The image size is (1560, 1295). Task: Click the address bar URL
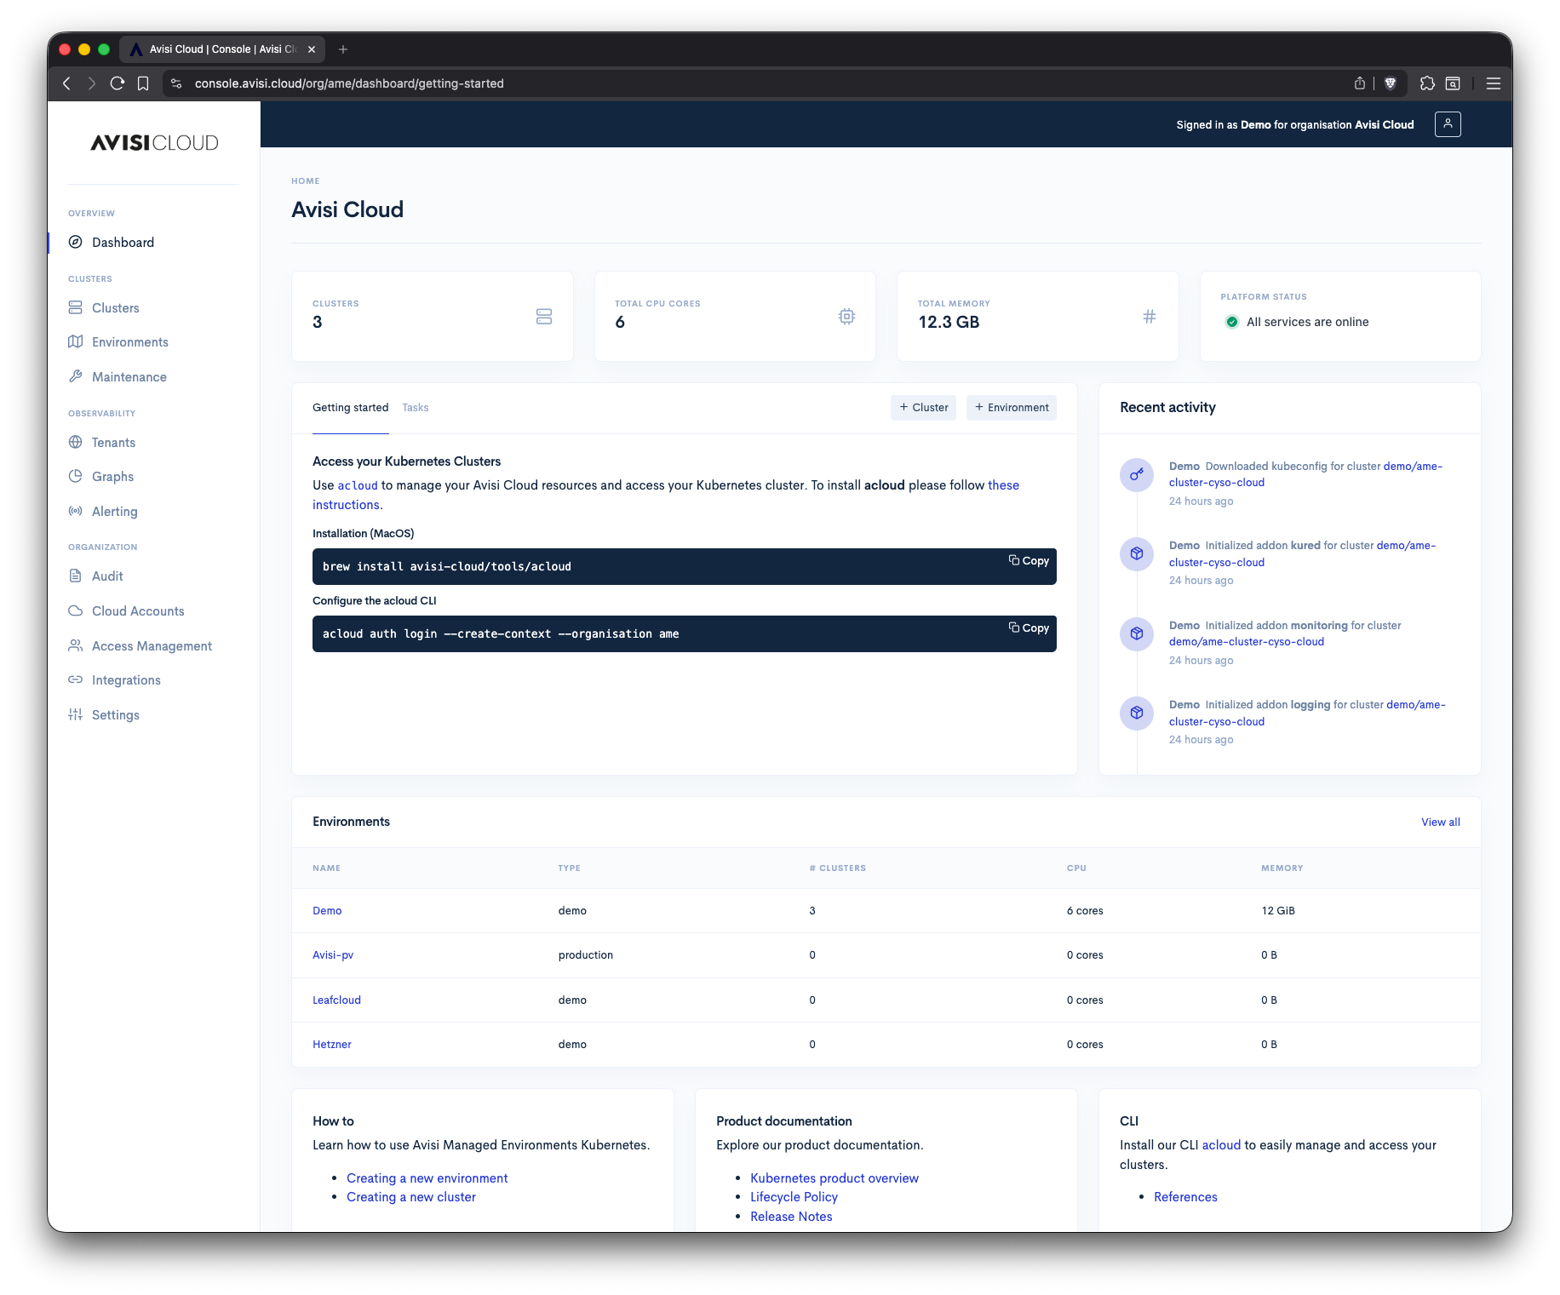pos(349,83)
